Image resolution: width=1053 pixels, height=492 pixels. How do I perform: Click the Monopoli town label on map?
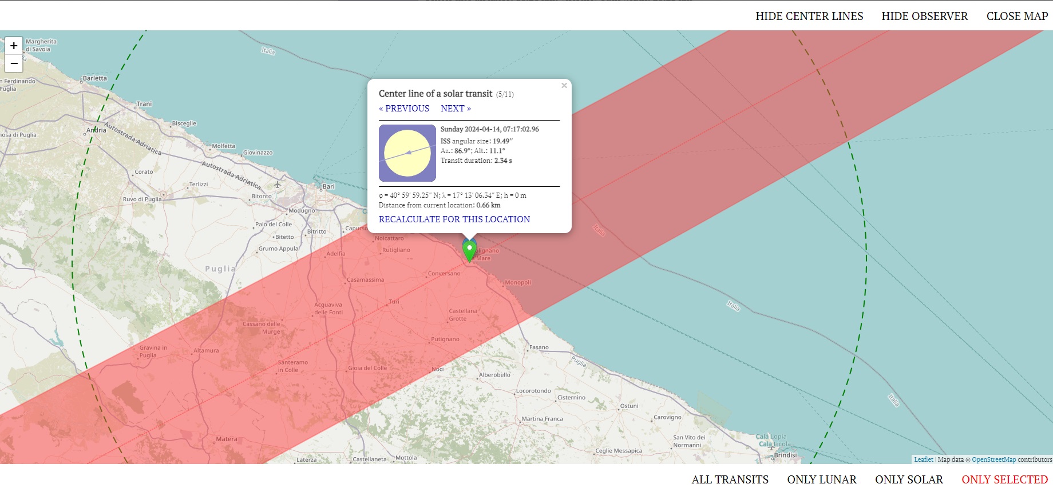(x=518, y=282)
